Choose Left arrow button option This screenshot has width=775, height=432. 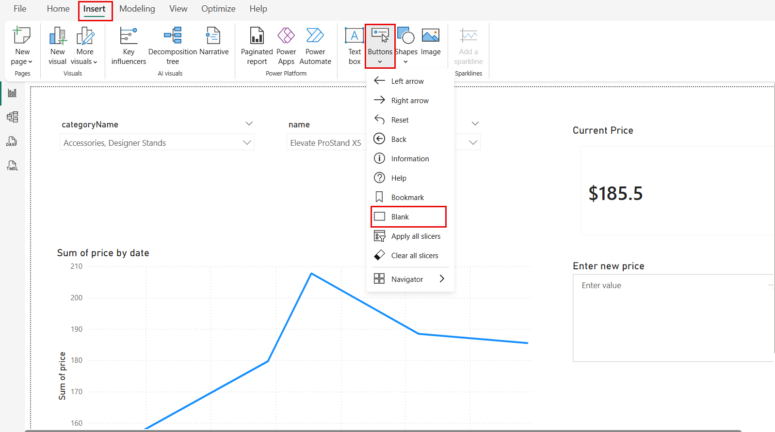tap(410, 81)
